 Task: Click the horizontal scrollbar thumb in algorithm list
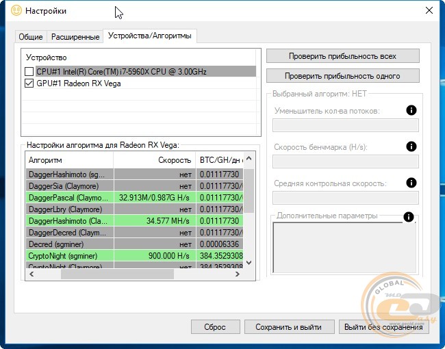[x=117, y=274]
